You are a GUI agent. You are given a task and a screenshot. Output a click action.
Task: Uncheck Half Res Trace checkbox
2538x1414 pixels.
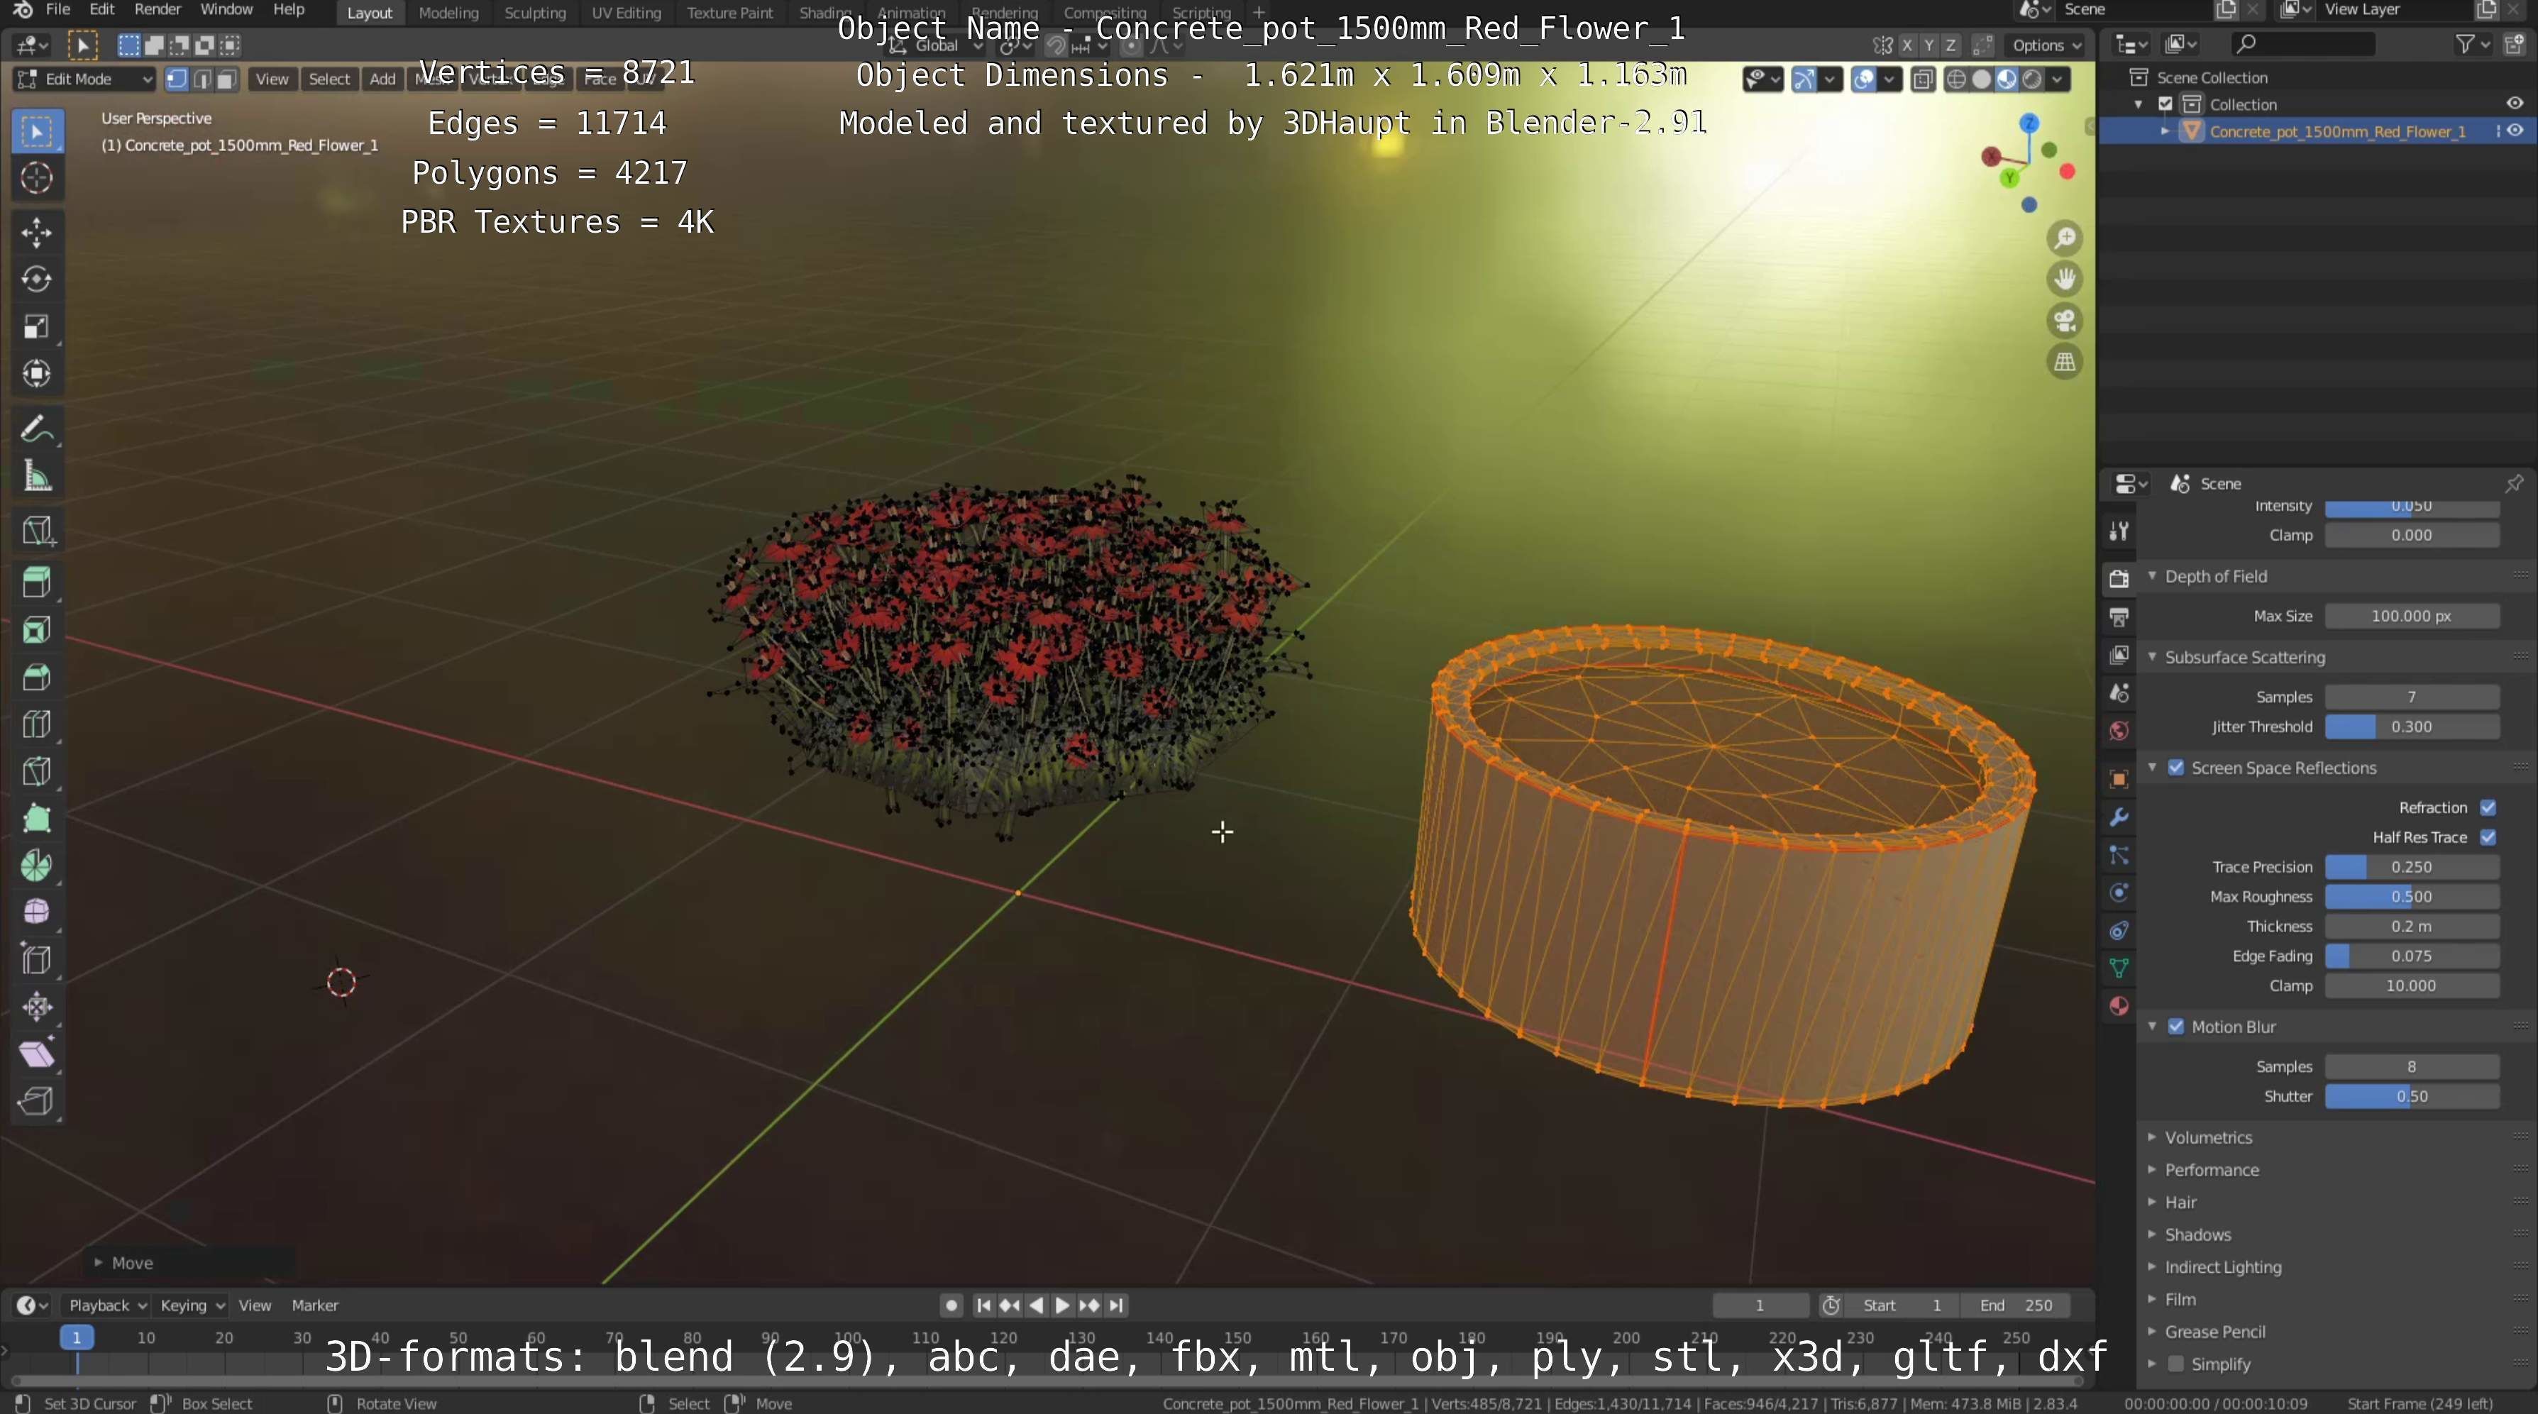tap(2488, 836)
